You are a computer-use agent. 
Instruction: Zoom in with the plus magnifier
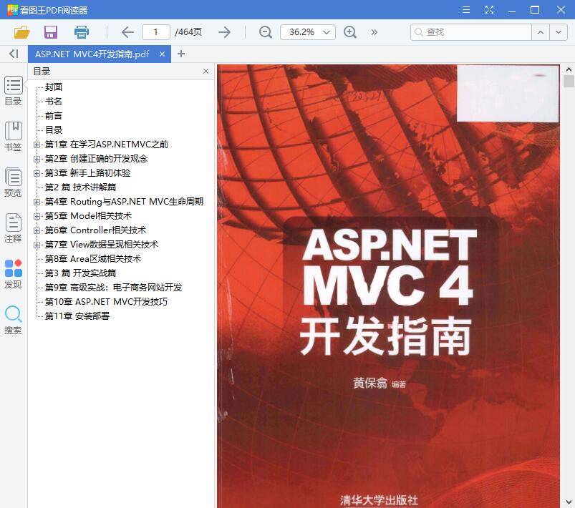tap(350, 32)
